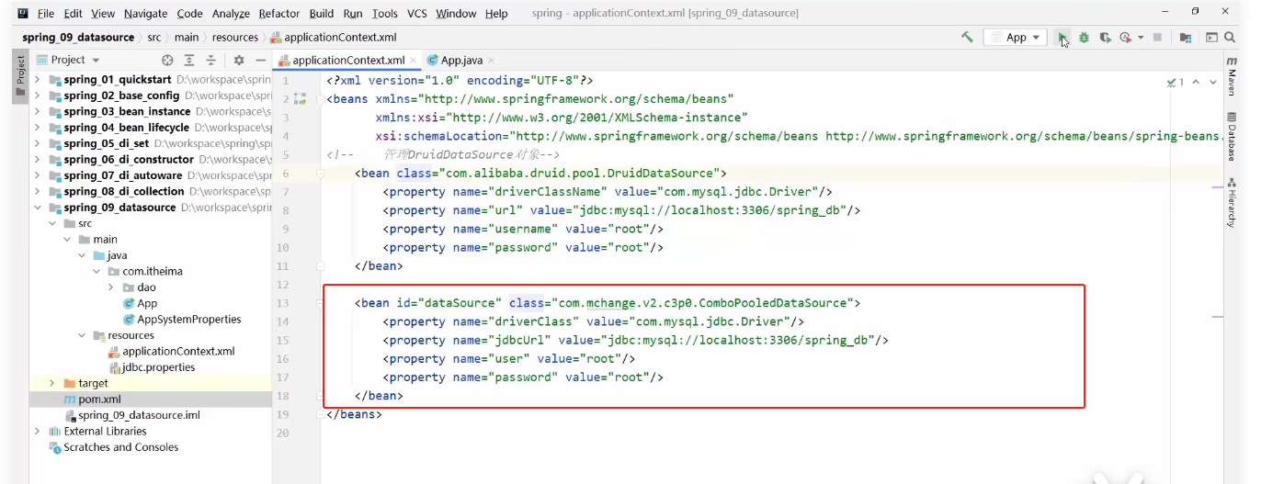This screenshot has height=484, width=1284.
Task: Open the File menu
Action: click(x=46, y=14)
